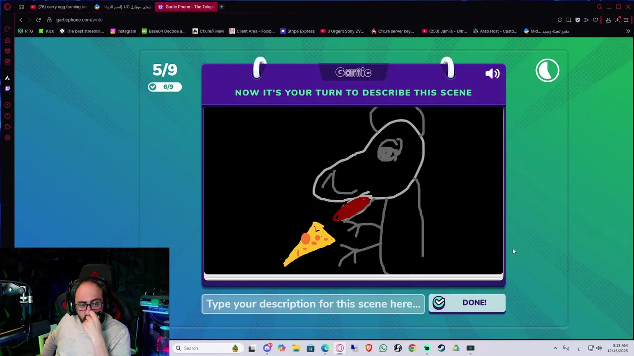634x356 pixels.
Task: Open the Aria AI sidebar icon
Action: (7, 78)
